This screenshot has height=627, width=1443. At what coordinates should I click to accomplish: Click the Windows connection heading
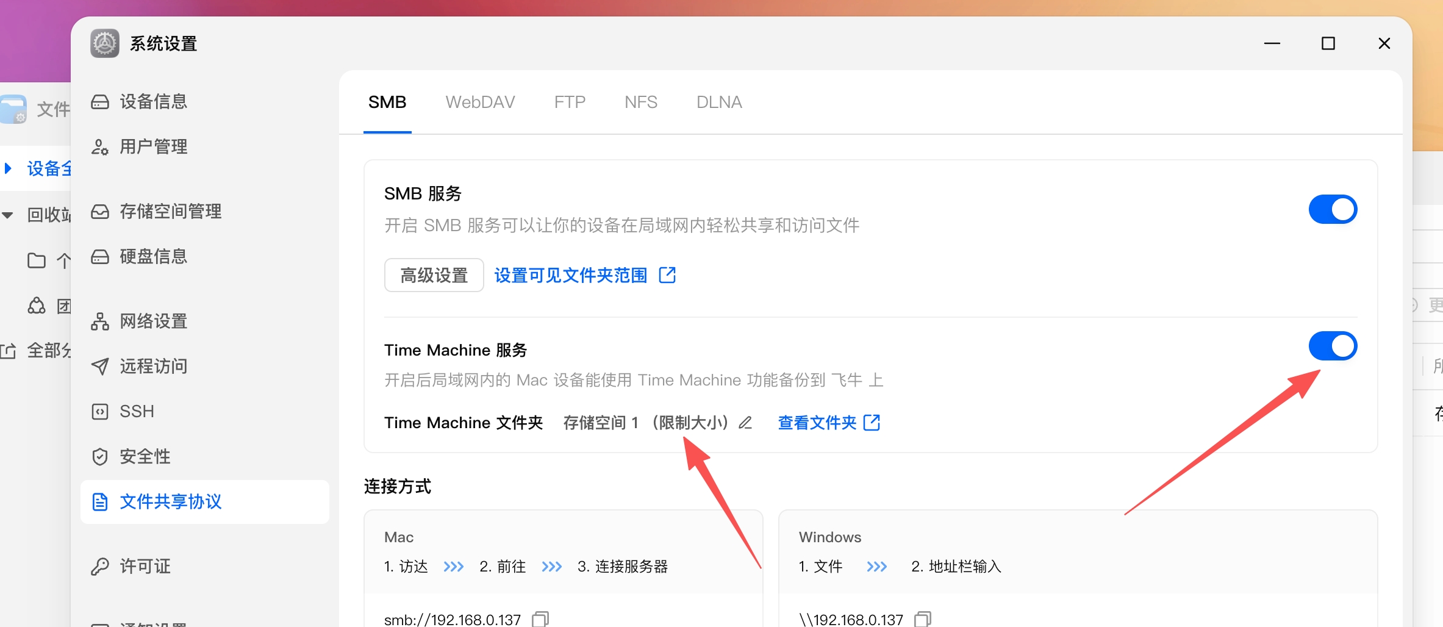[x=830, y=537]
